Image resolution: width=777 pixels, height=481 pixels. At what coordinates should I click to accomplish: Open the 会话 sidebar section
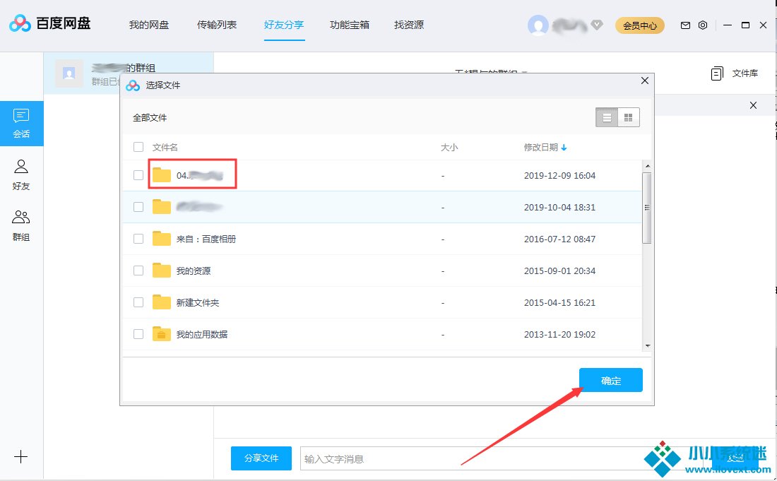point(21,124)
